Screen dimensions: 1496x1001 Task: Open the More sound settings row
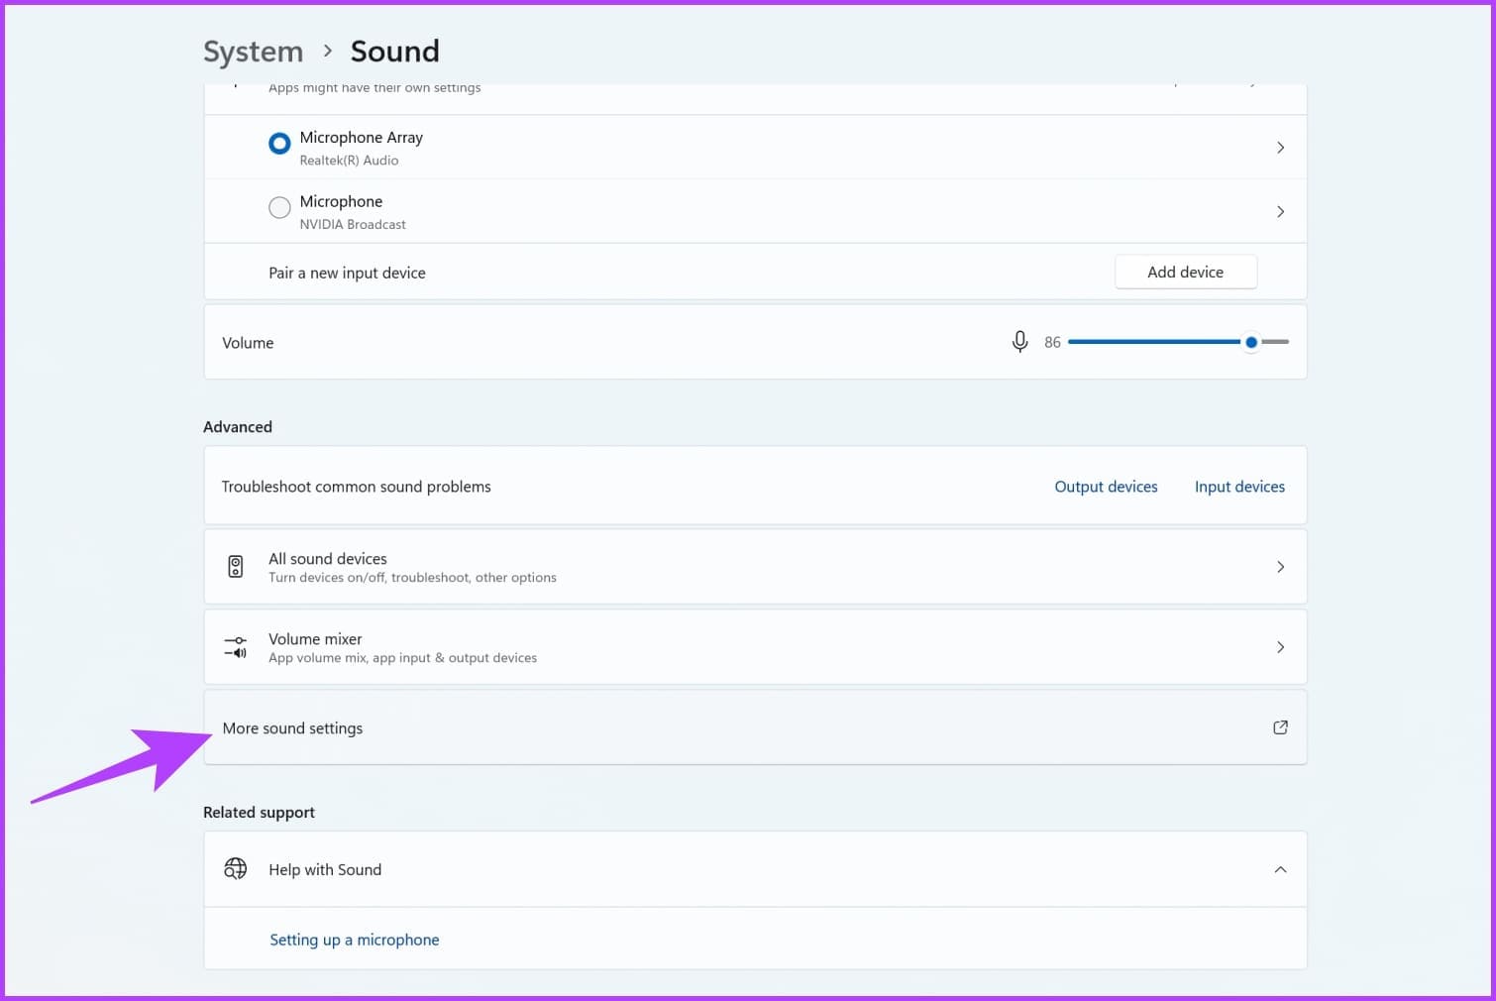click(694, 727)
